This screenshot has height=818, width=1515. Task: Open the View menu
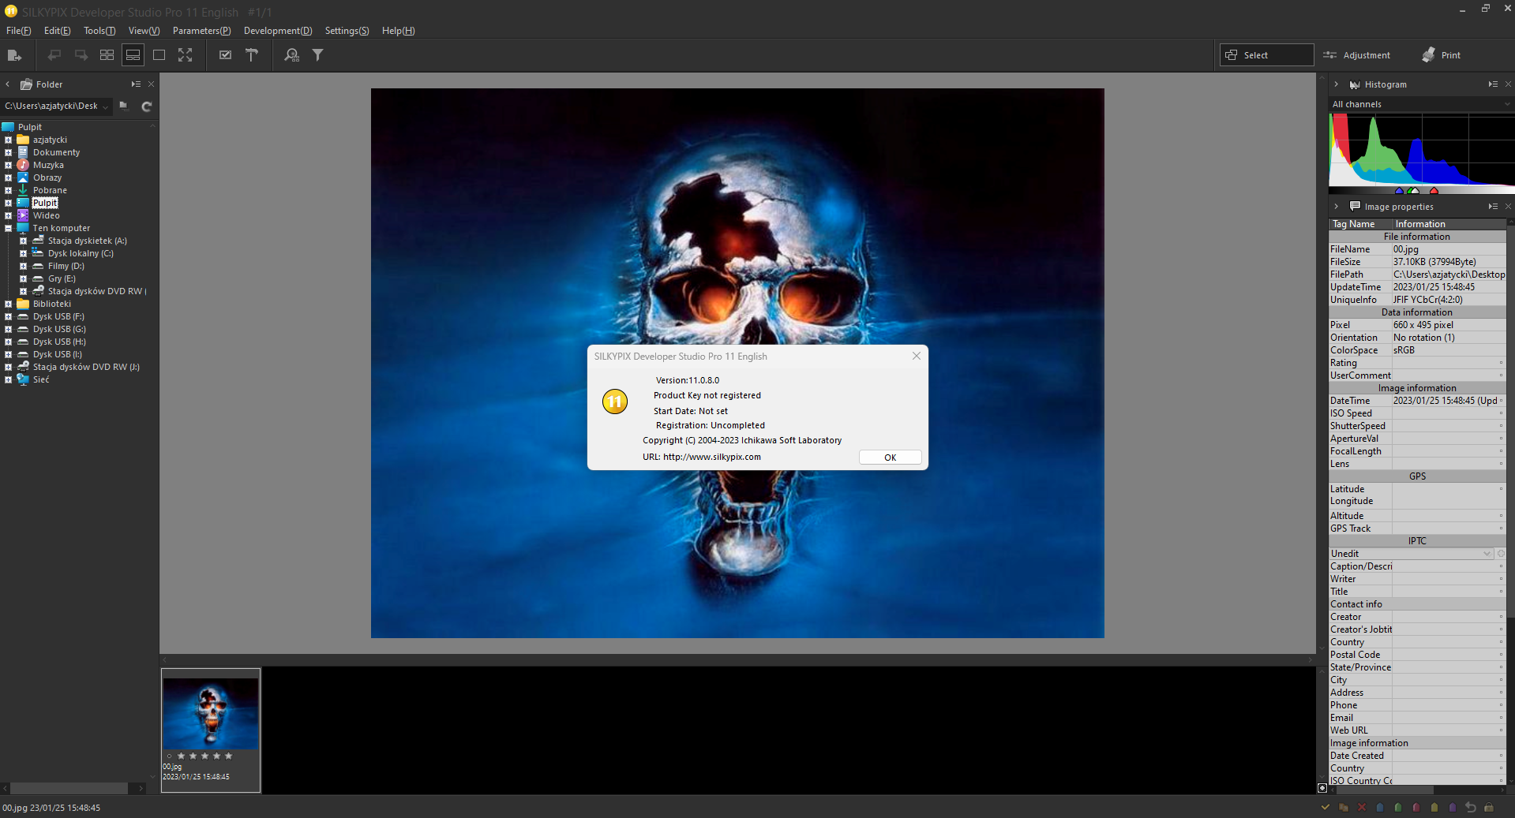coord(144,31)
